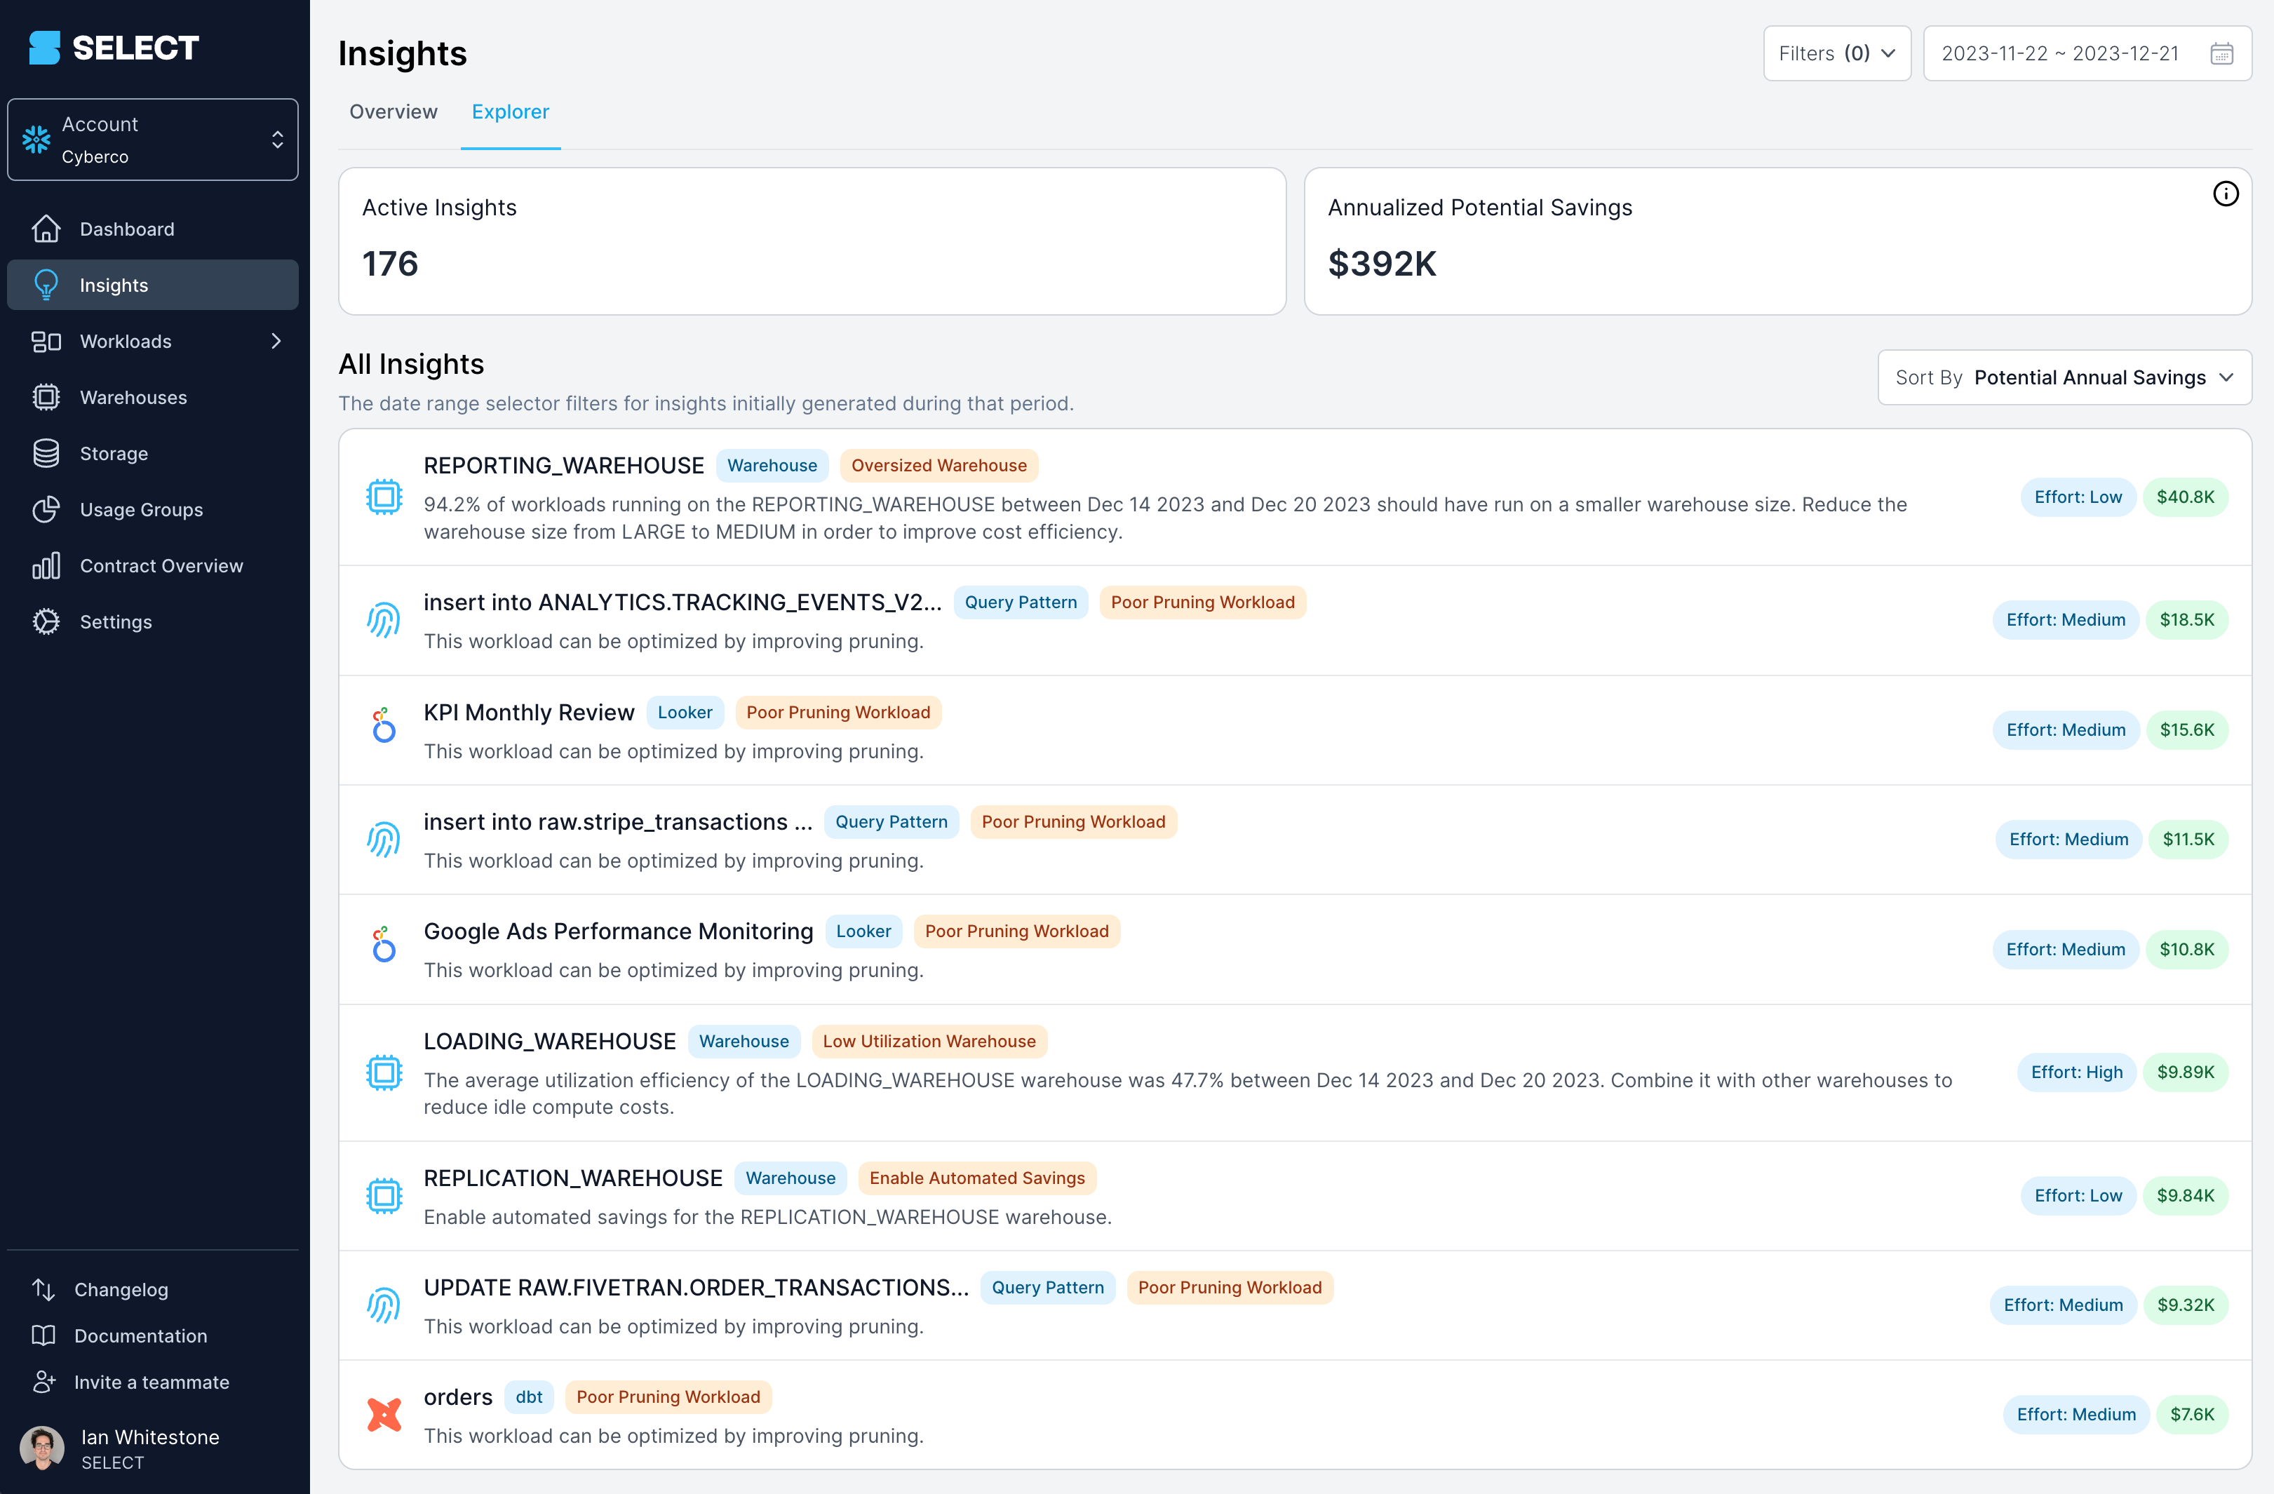Click the Dashboard icon in sidebar
This screenshot has height=1494, width=2274.
(45, 229)
